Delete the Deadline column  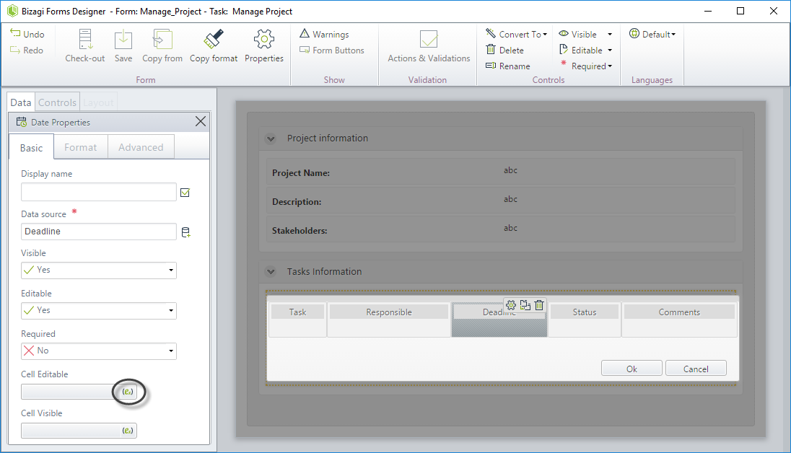(x=539, y=305)
